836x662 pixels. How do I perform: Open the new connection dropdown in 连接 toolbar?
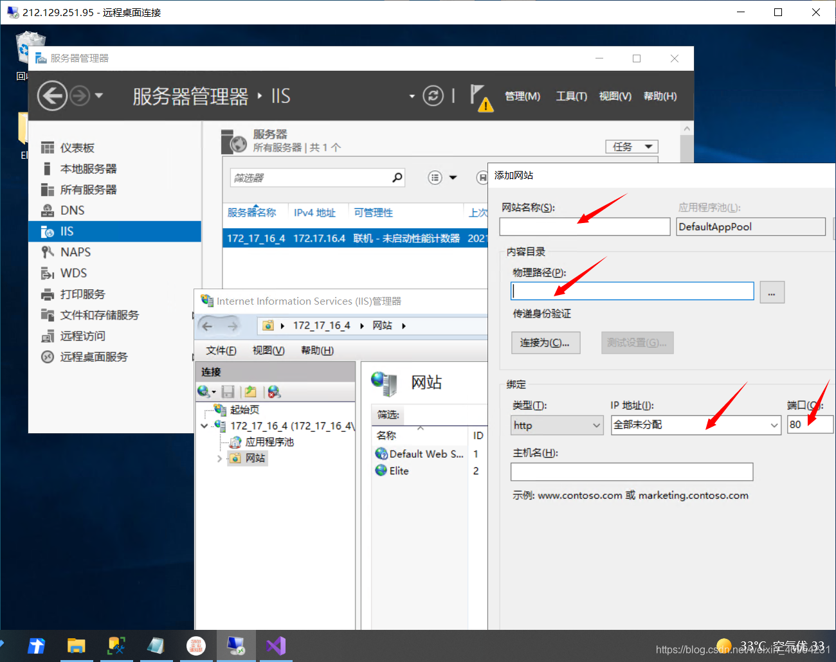click(x=206, y=391)
